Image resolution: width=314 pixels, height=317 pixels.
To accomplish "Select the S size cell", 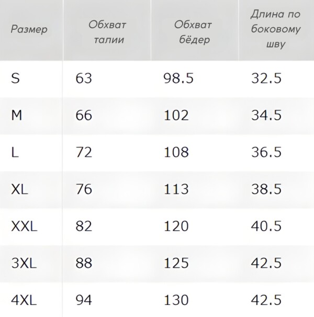I will [x=16, y=78].
